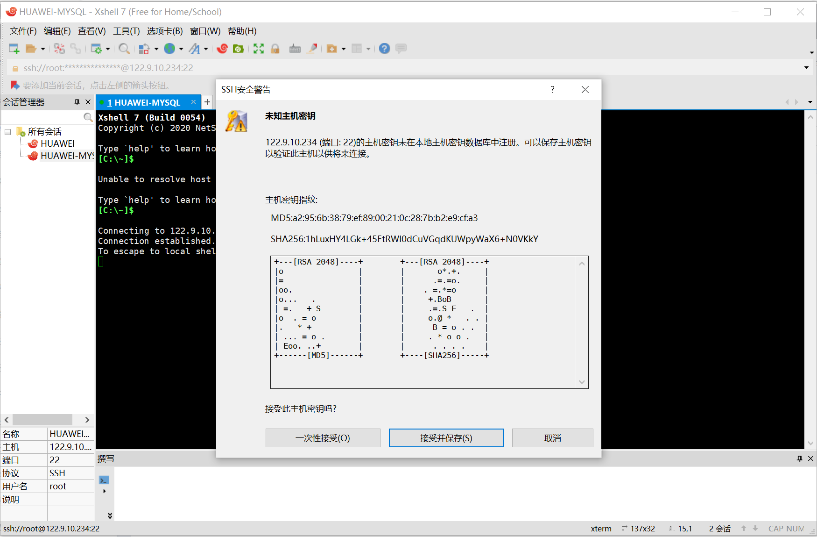Viewport: 817px width, 537px height.
Task: Open the 查看(V) menu
Action: pos(92,31)
